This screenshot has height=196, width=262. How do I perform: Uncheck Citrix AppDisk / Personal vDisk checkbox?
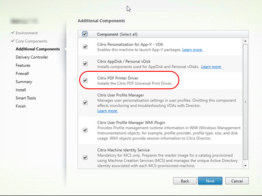[x=85, y=64]
